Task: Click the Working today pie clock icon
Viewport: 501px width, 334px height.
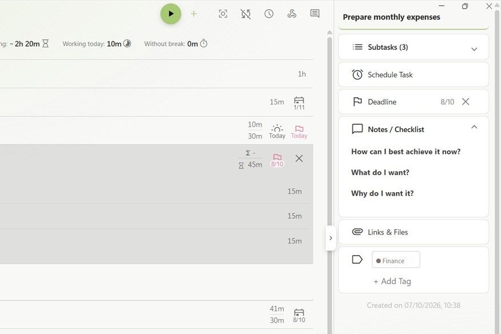Action: click(x=127, y=43)
